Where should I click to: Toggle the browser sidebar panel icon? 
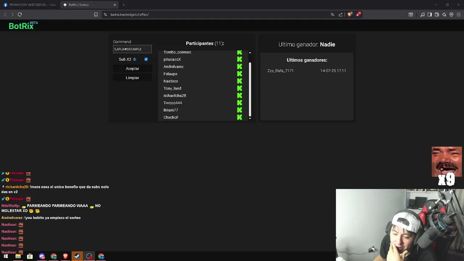pos(430,14)
